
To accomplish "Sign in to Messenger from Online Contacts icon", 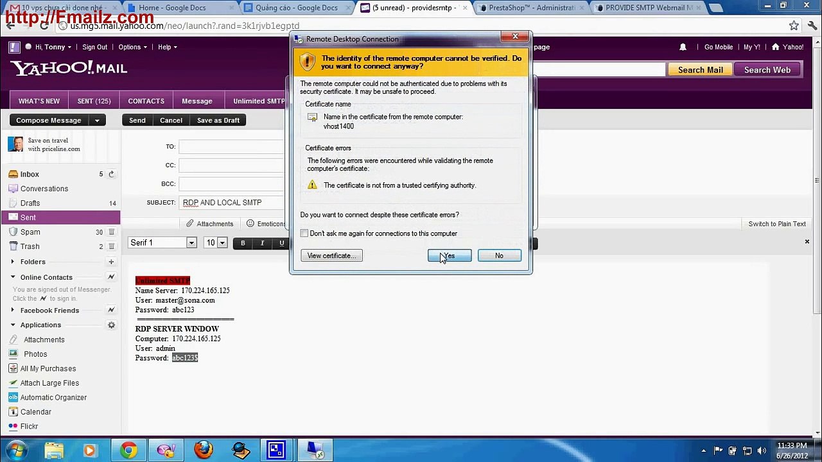I will [x=111, y=277].
